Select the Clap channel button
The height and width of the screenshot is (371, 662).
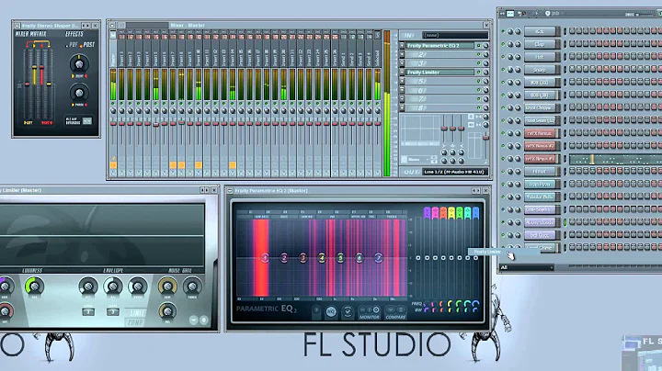pos(540,44)
